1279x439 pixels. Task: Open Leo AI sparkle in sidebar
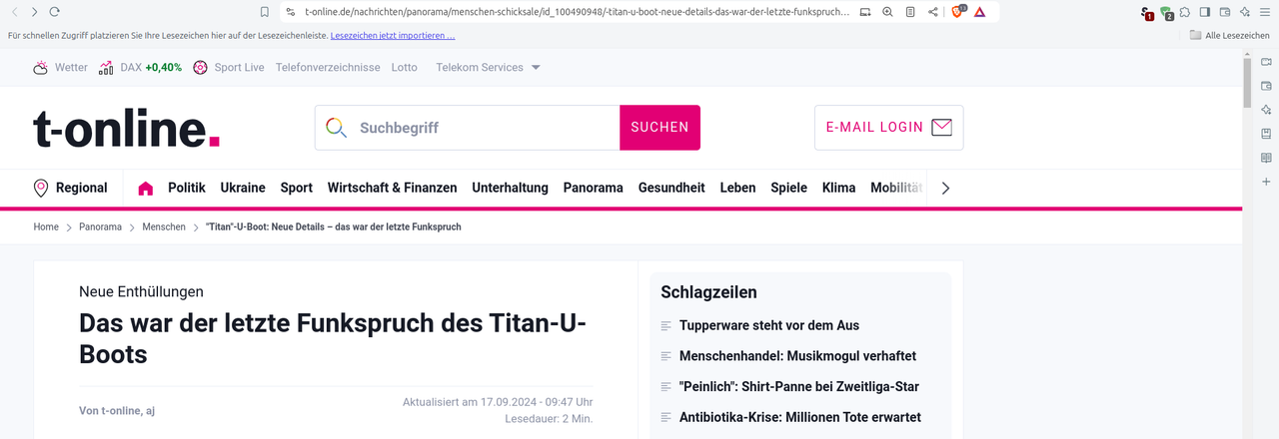click(1266, 110)
